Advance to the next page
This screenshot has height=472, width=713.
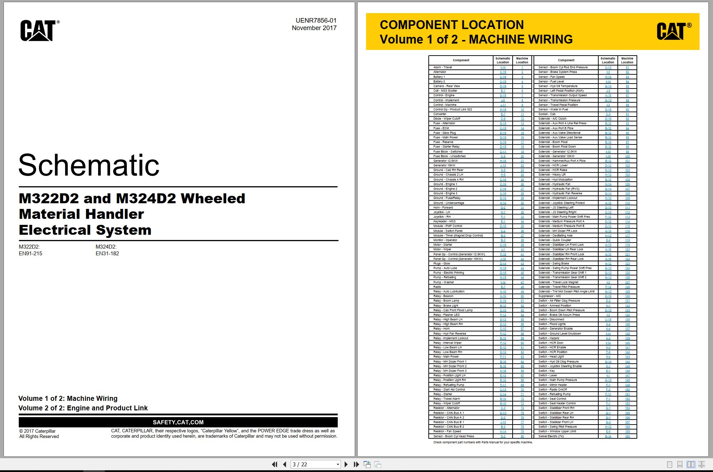click(x=346, y=464)
